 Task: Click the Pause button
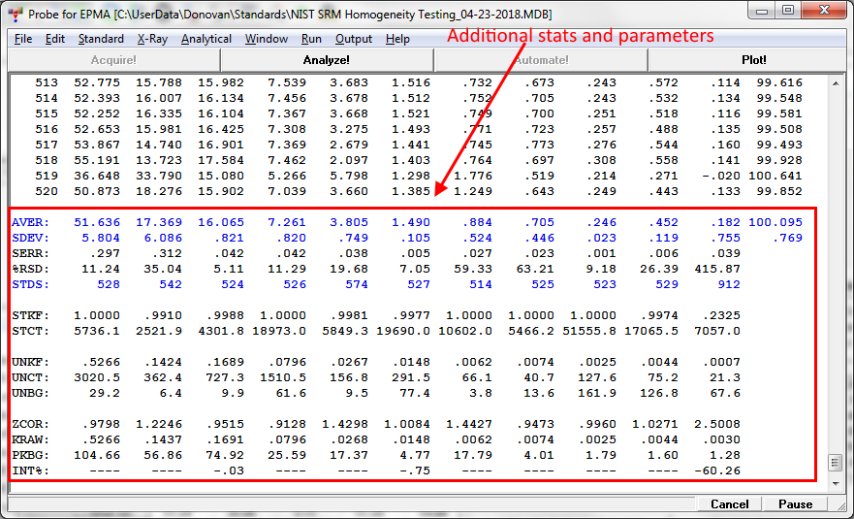click(x=795, y=503)
